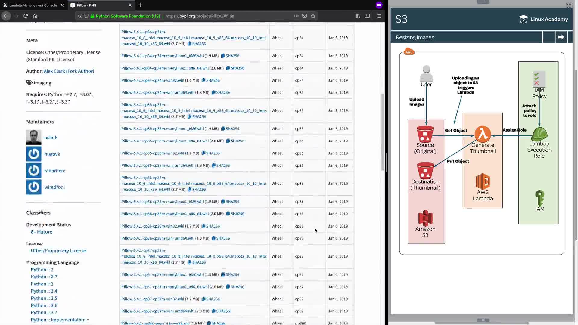
Task: Open page actions three-dots menu
Action: point(296,16)
